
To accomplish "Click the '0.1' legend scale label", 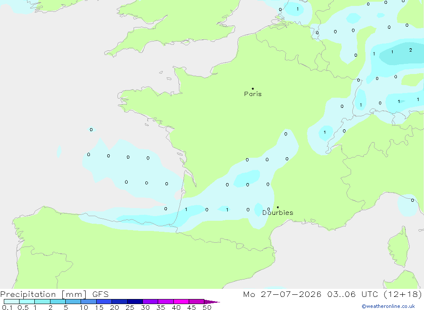I will (7, 307).
